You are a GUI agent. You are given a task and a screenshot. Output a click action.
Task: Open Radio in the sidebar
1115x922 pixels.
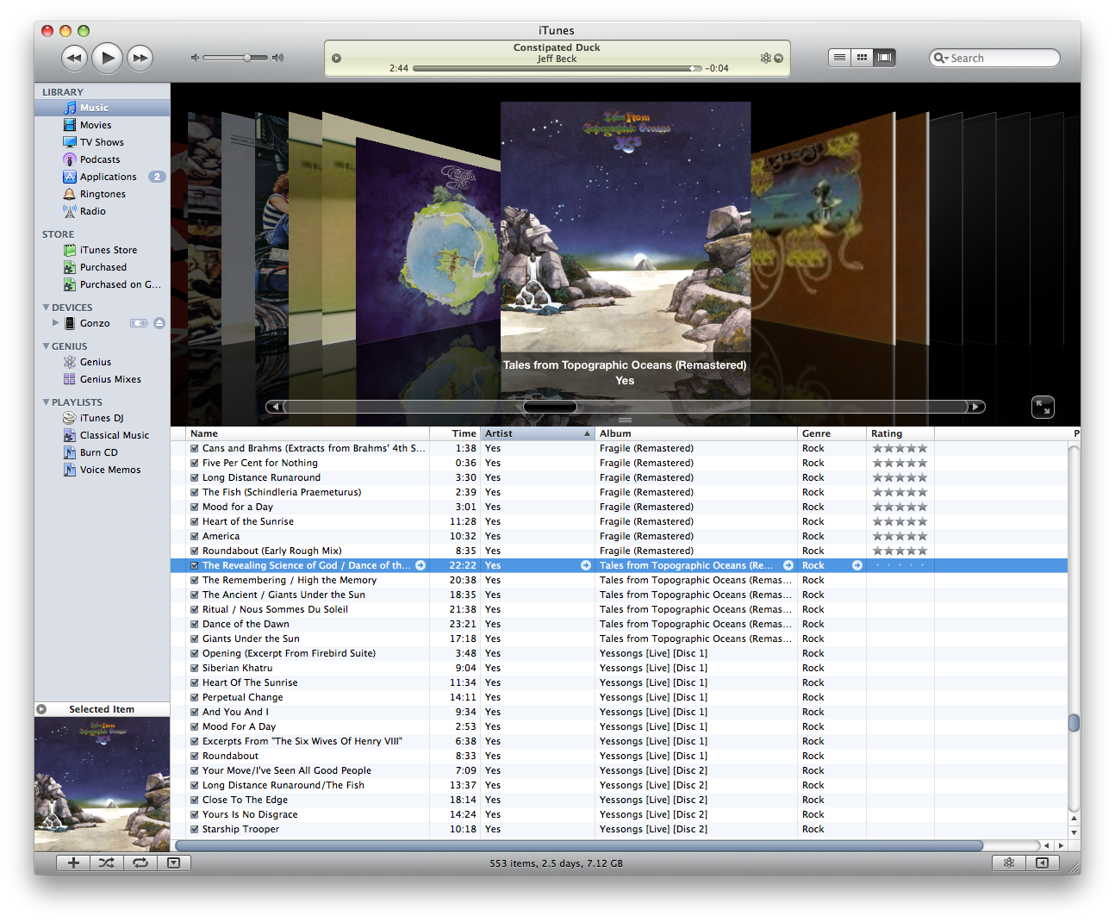point(103,211)
